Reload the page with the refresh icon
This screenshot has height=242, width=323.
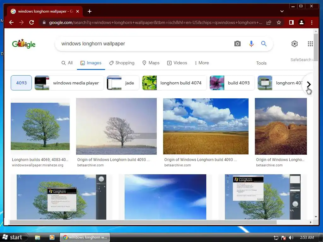[32, 22]
